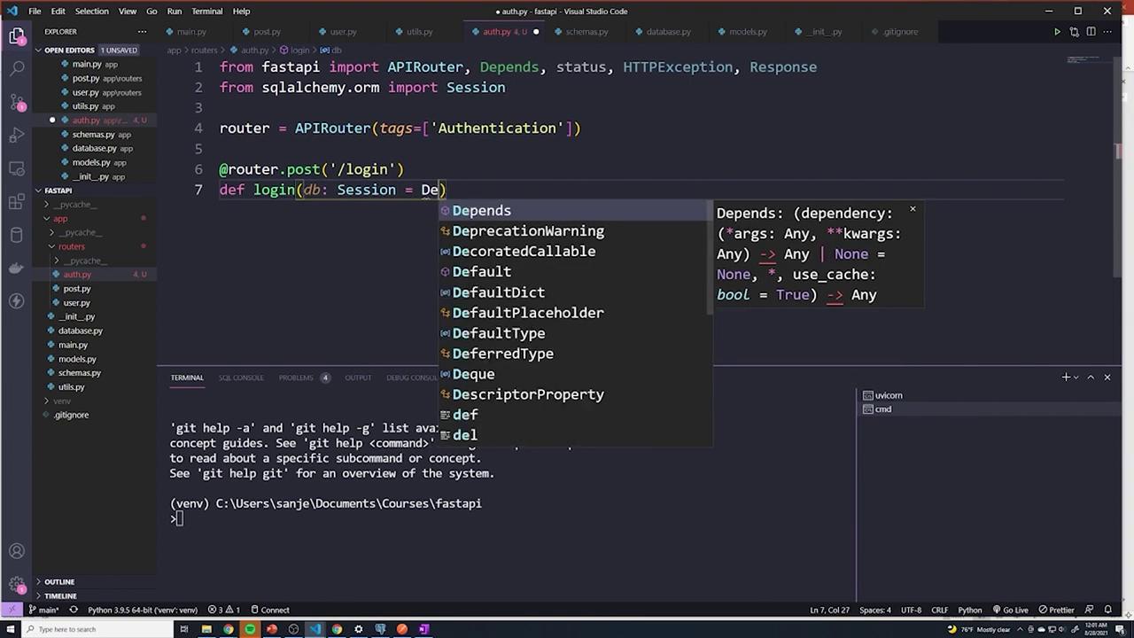Open the SQL Console panel tab
This screenshot has height=638, width=1134.
coord(241,377)
